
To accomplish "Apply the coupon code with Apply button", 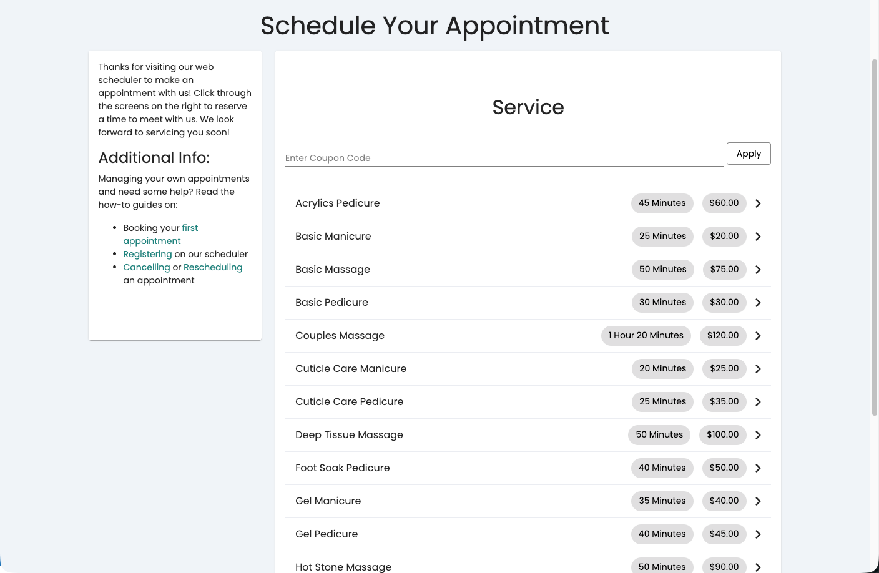I will [x=749, y=154].
